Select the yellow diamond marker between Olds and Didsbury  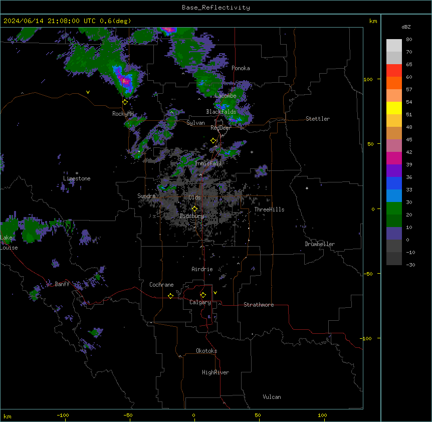coord(194,209)
